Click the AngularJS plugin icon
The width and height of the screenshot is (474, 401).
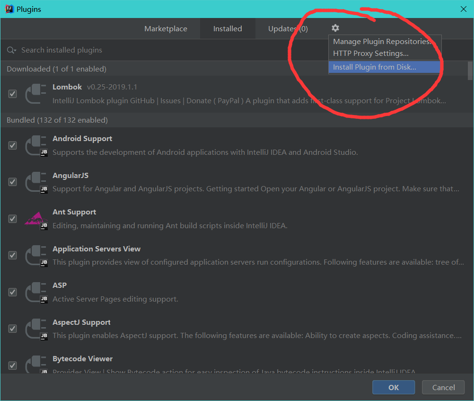coord(36,182)
